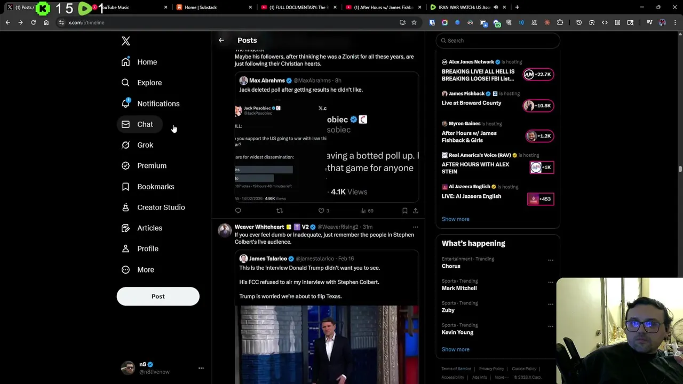Open account options next to n8
Viewport: 683px width, 384px height.
click(x=201, y=368)
